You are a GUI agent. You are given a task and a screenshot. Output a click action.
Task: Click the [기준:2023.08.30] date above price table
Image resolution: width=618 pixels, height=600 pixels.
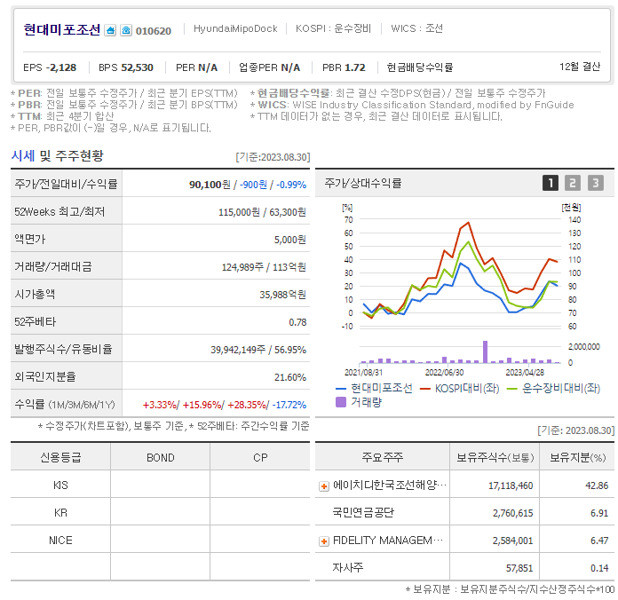[273, 157]
